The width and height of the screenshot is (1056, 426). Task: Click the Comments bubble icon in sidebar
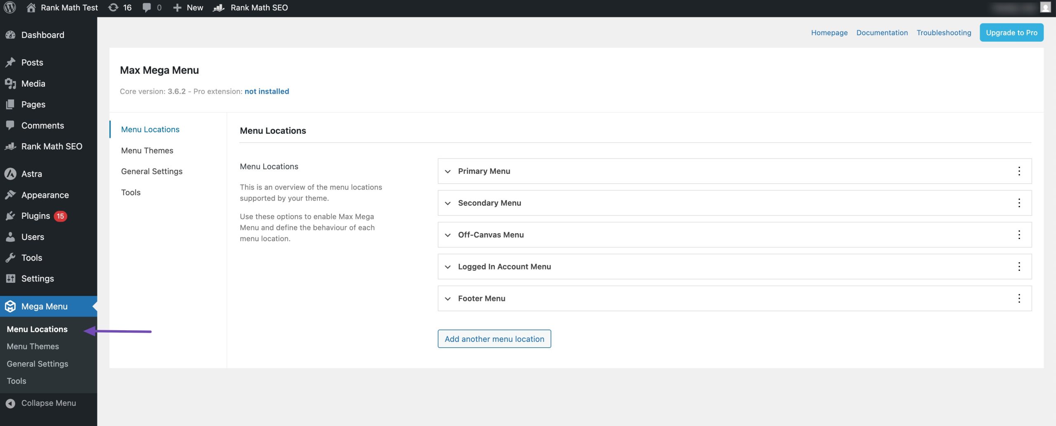10,125
